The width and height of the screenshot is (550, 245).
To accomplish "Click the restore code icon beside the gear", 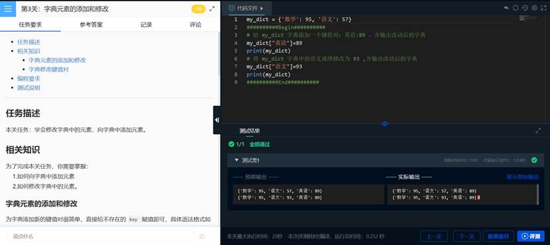I will (525, 8).
